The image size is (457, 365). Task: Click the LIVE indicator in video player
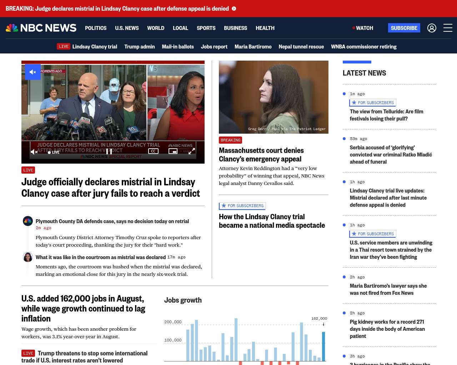point(54,152)
